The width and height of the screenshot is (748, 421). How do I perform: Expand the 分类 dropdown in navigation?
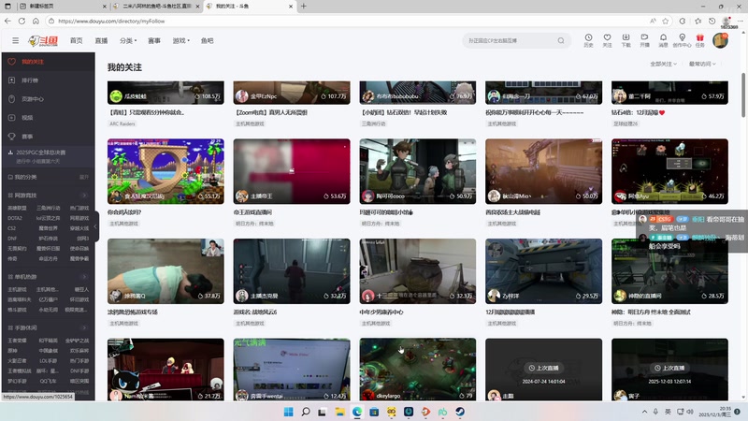click(x=128, y=40)
